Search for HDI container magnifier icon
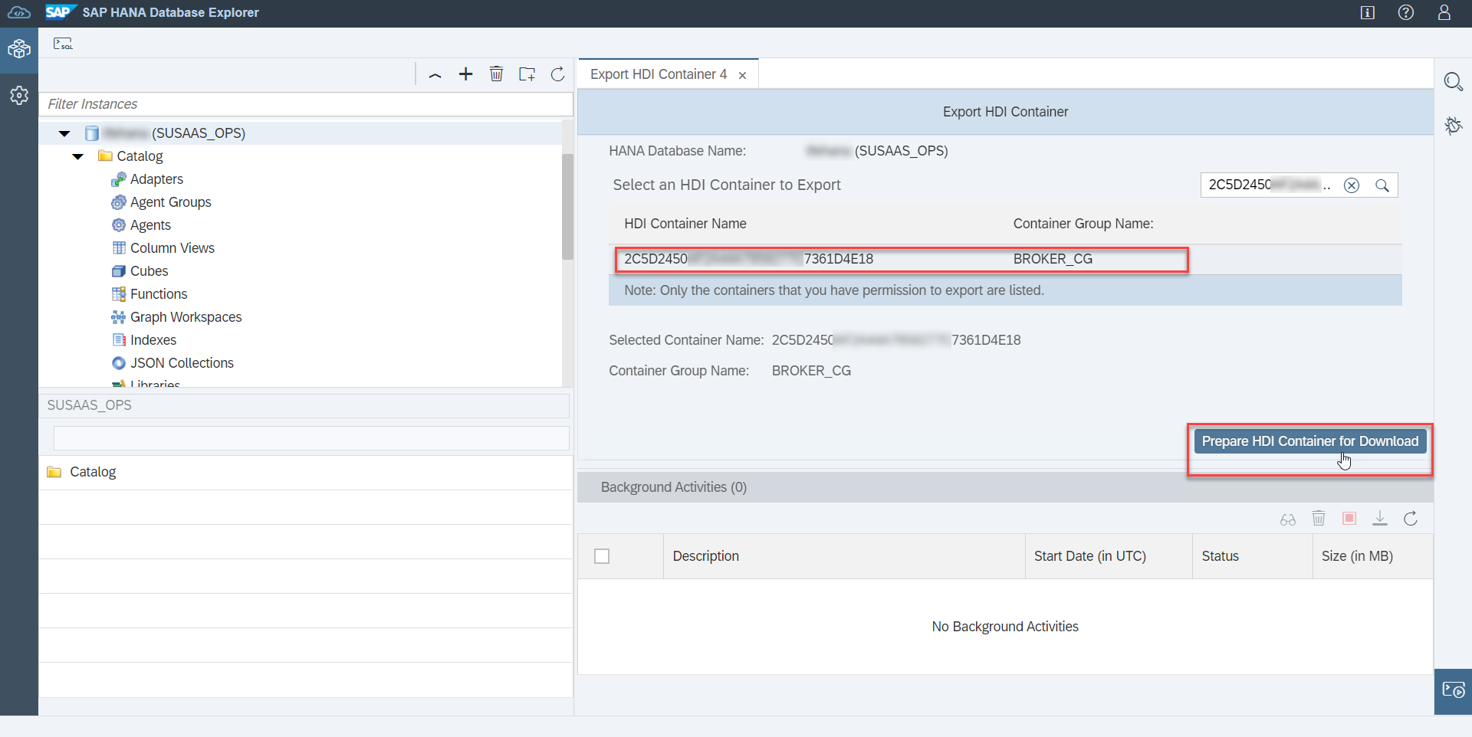 pyautogui.click(x=1382, y=185)
